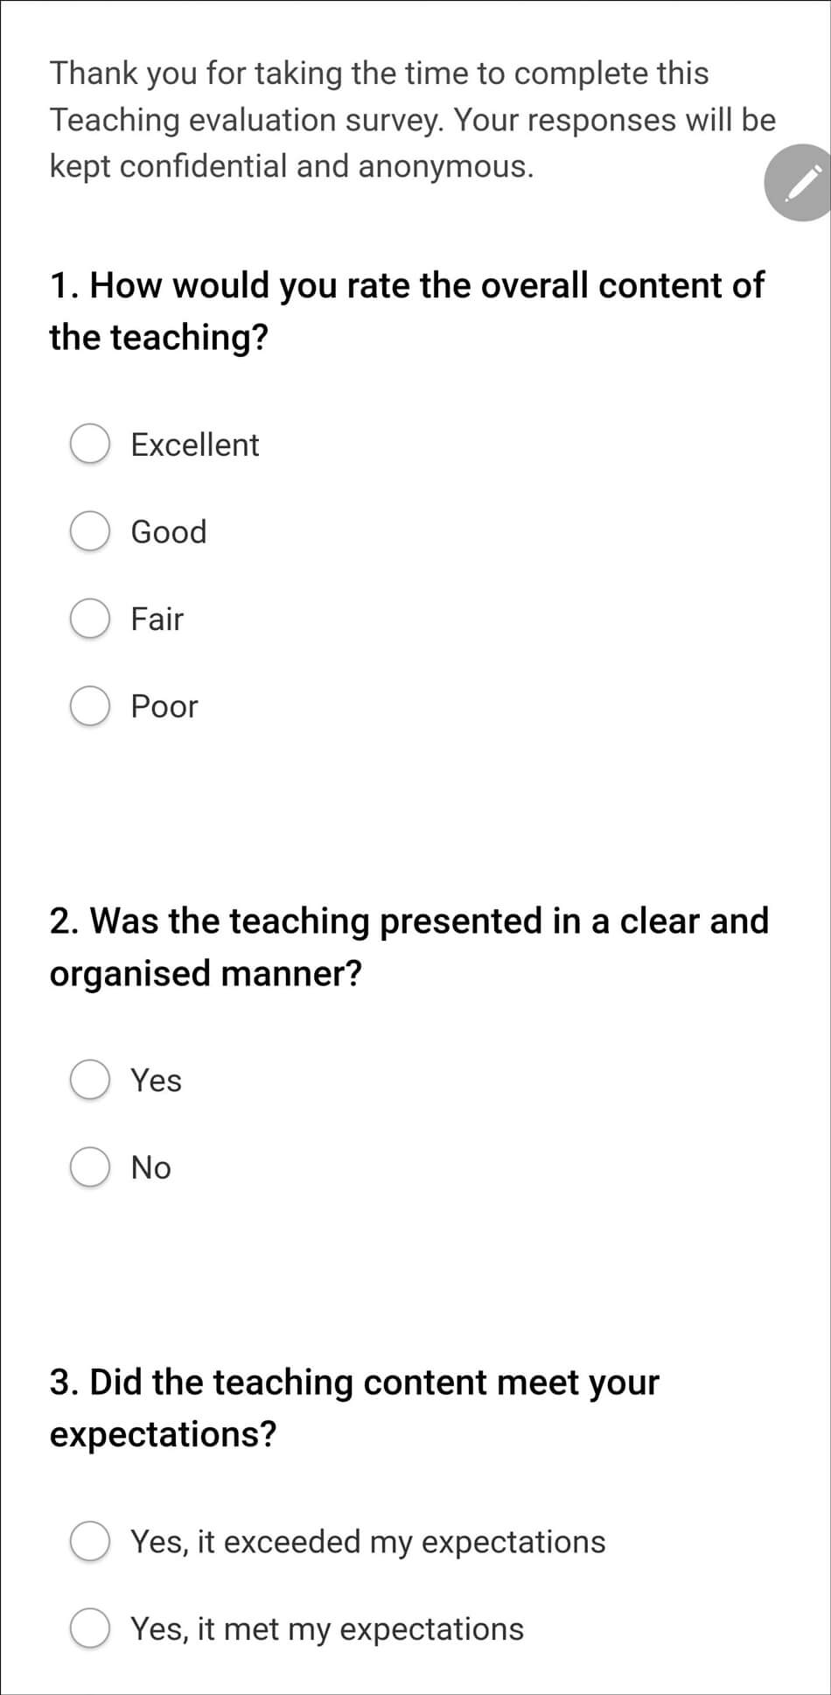Click the question 3 expectations heading
831x1695 pixels.
tap(354, 1408)
